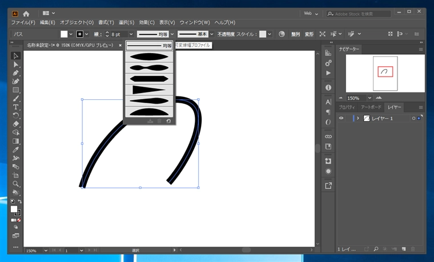
Task: Select the Shape Builder tool
Action: click(15, 132)
